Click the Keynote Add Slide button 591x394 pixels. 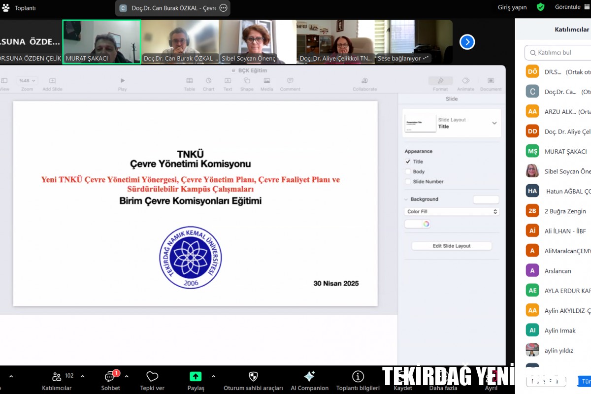tap(52, 84)
